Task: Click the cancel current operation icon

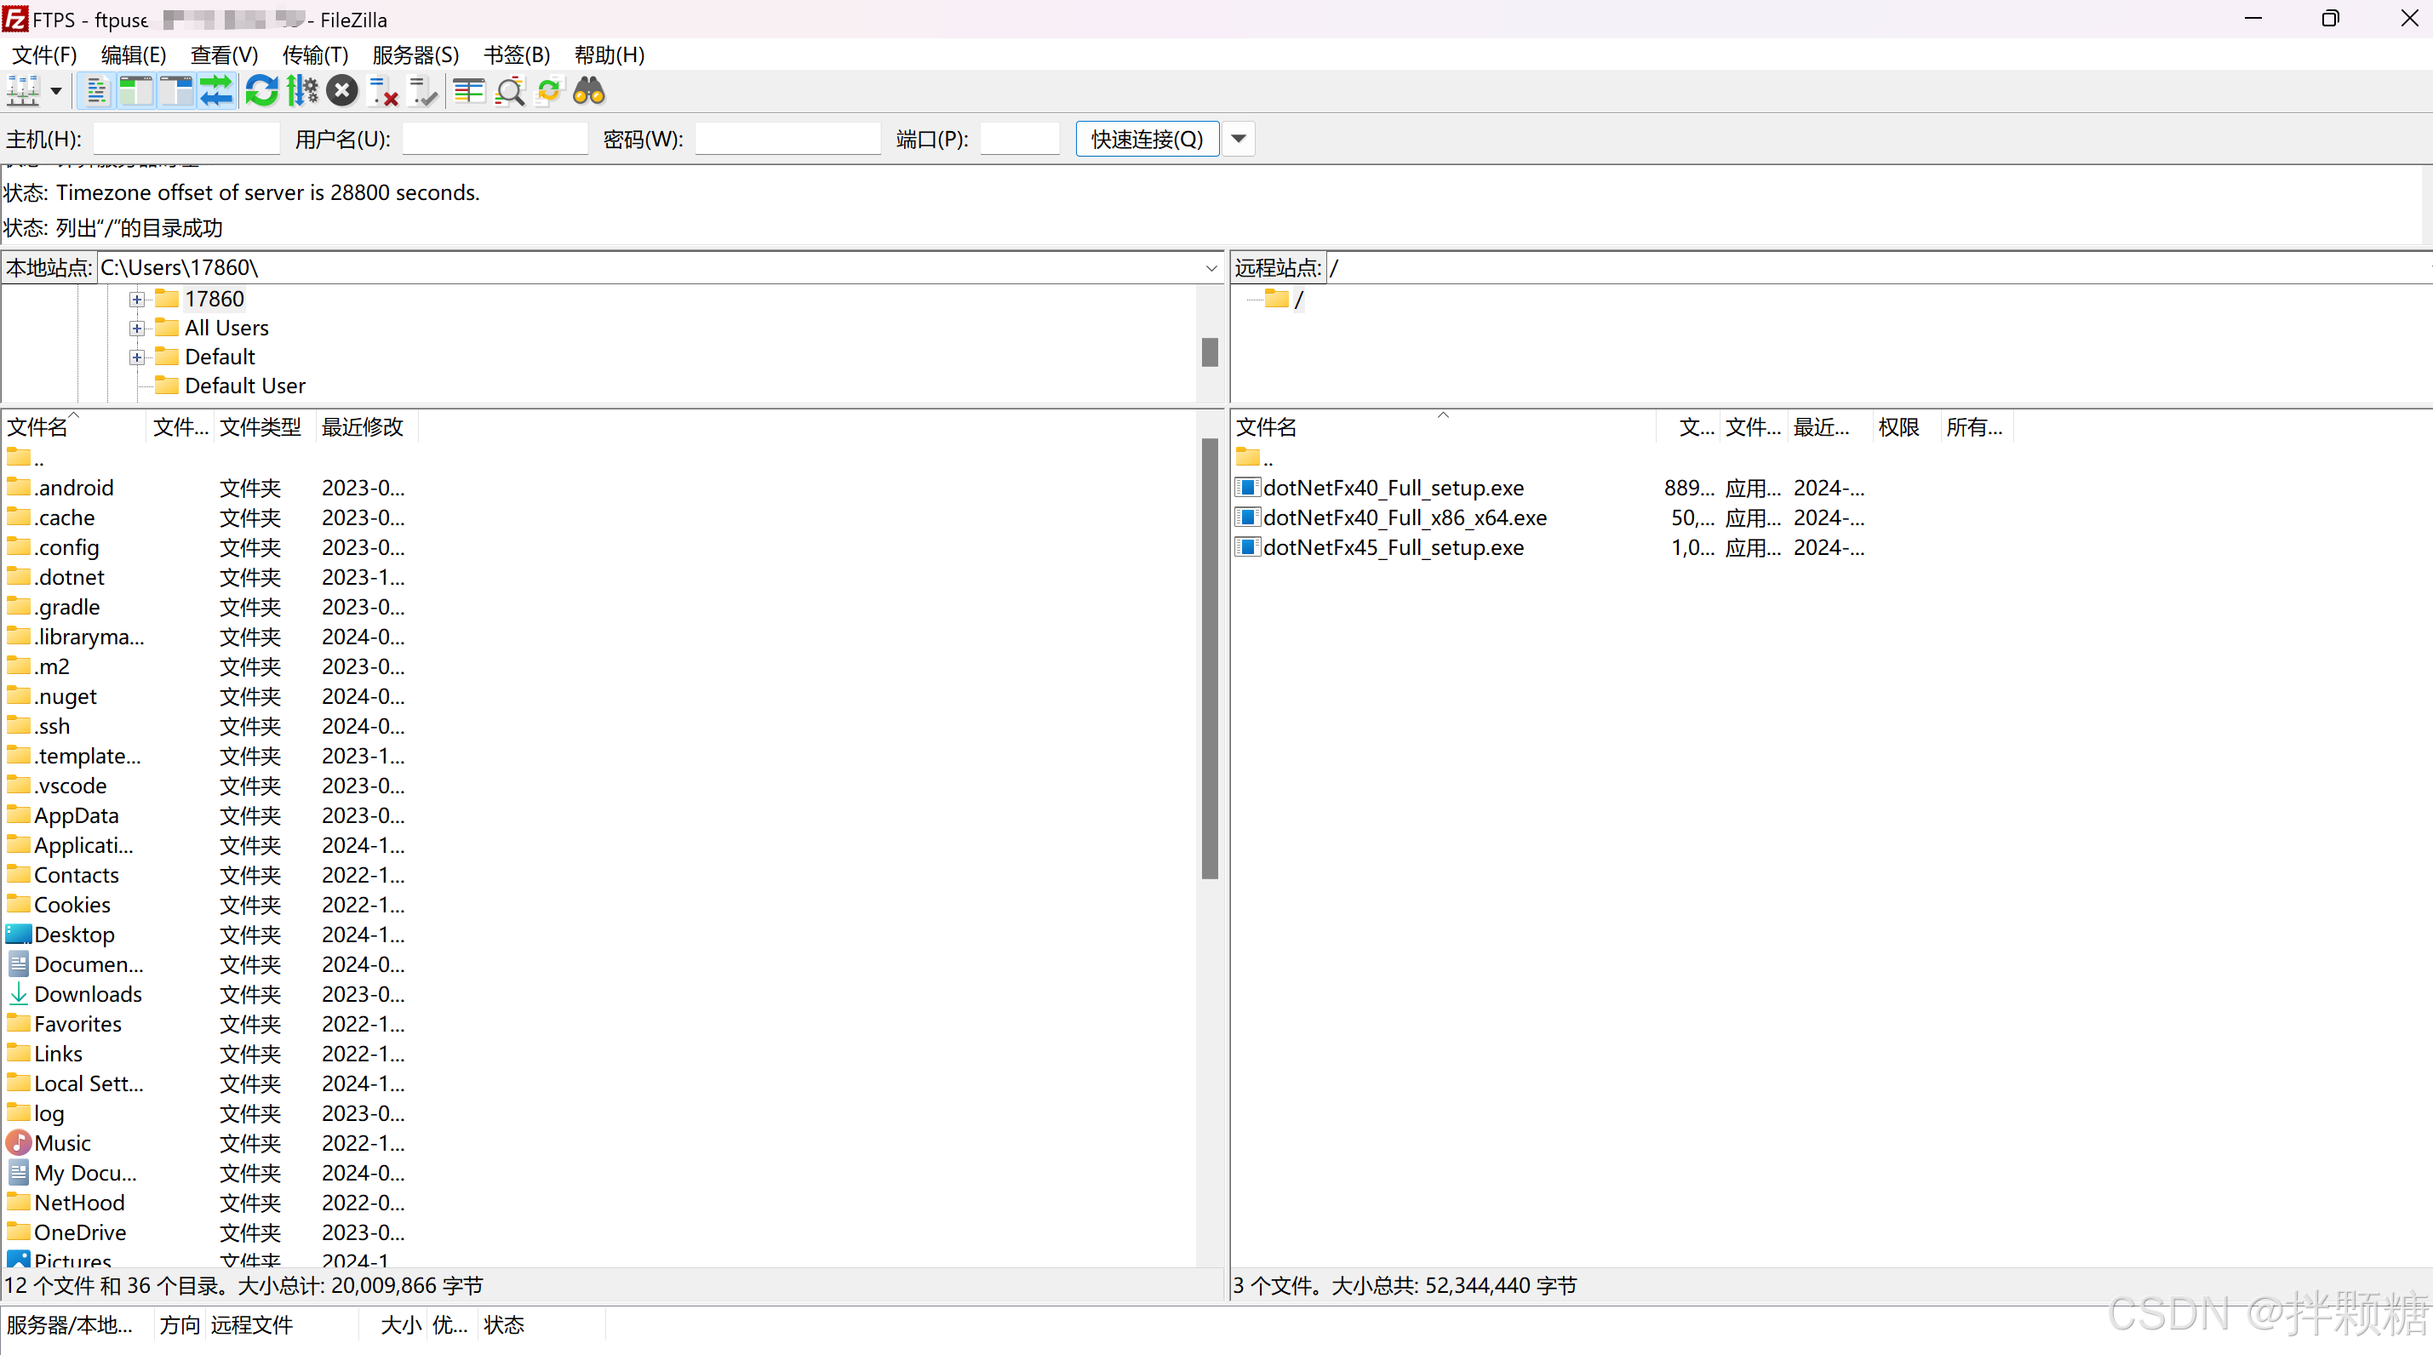Action: (342, 92)
